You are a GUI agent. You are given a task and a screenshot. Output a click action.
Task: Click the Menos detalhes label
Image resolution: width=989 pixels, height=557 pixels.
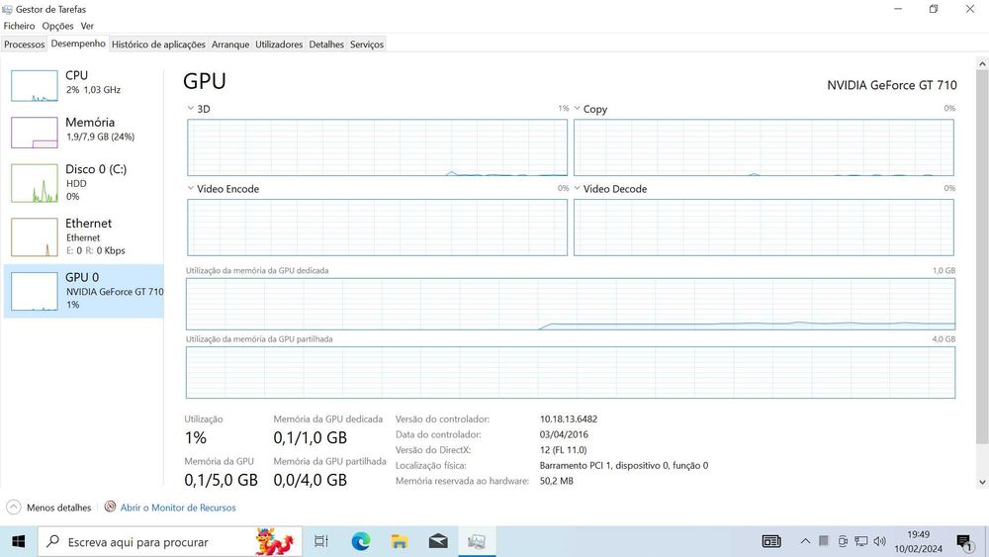point(58,508)
